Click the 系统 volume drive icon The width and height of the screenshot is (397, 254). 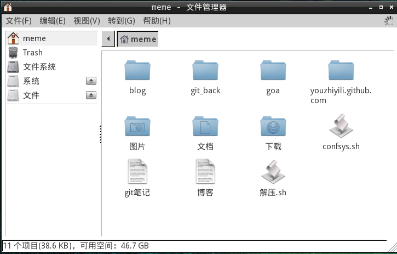[13, 81]
